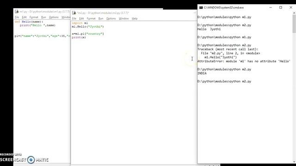Open Help menu in m2.py window
Screen dimensions: 296x166
coord(135,18)
